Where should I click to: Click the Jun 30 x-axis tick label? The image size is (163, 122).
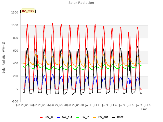pyautogui.click(x=80, y=105)
